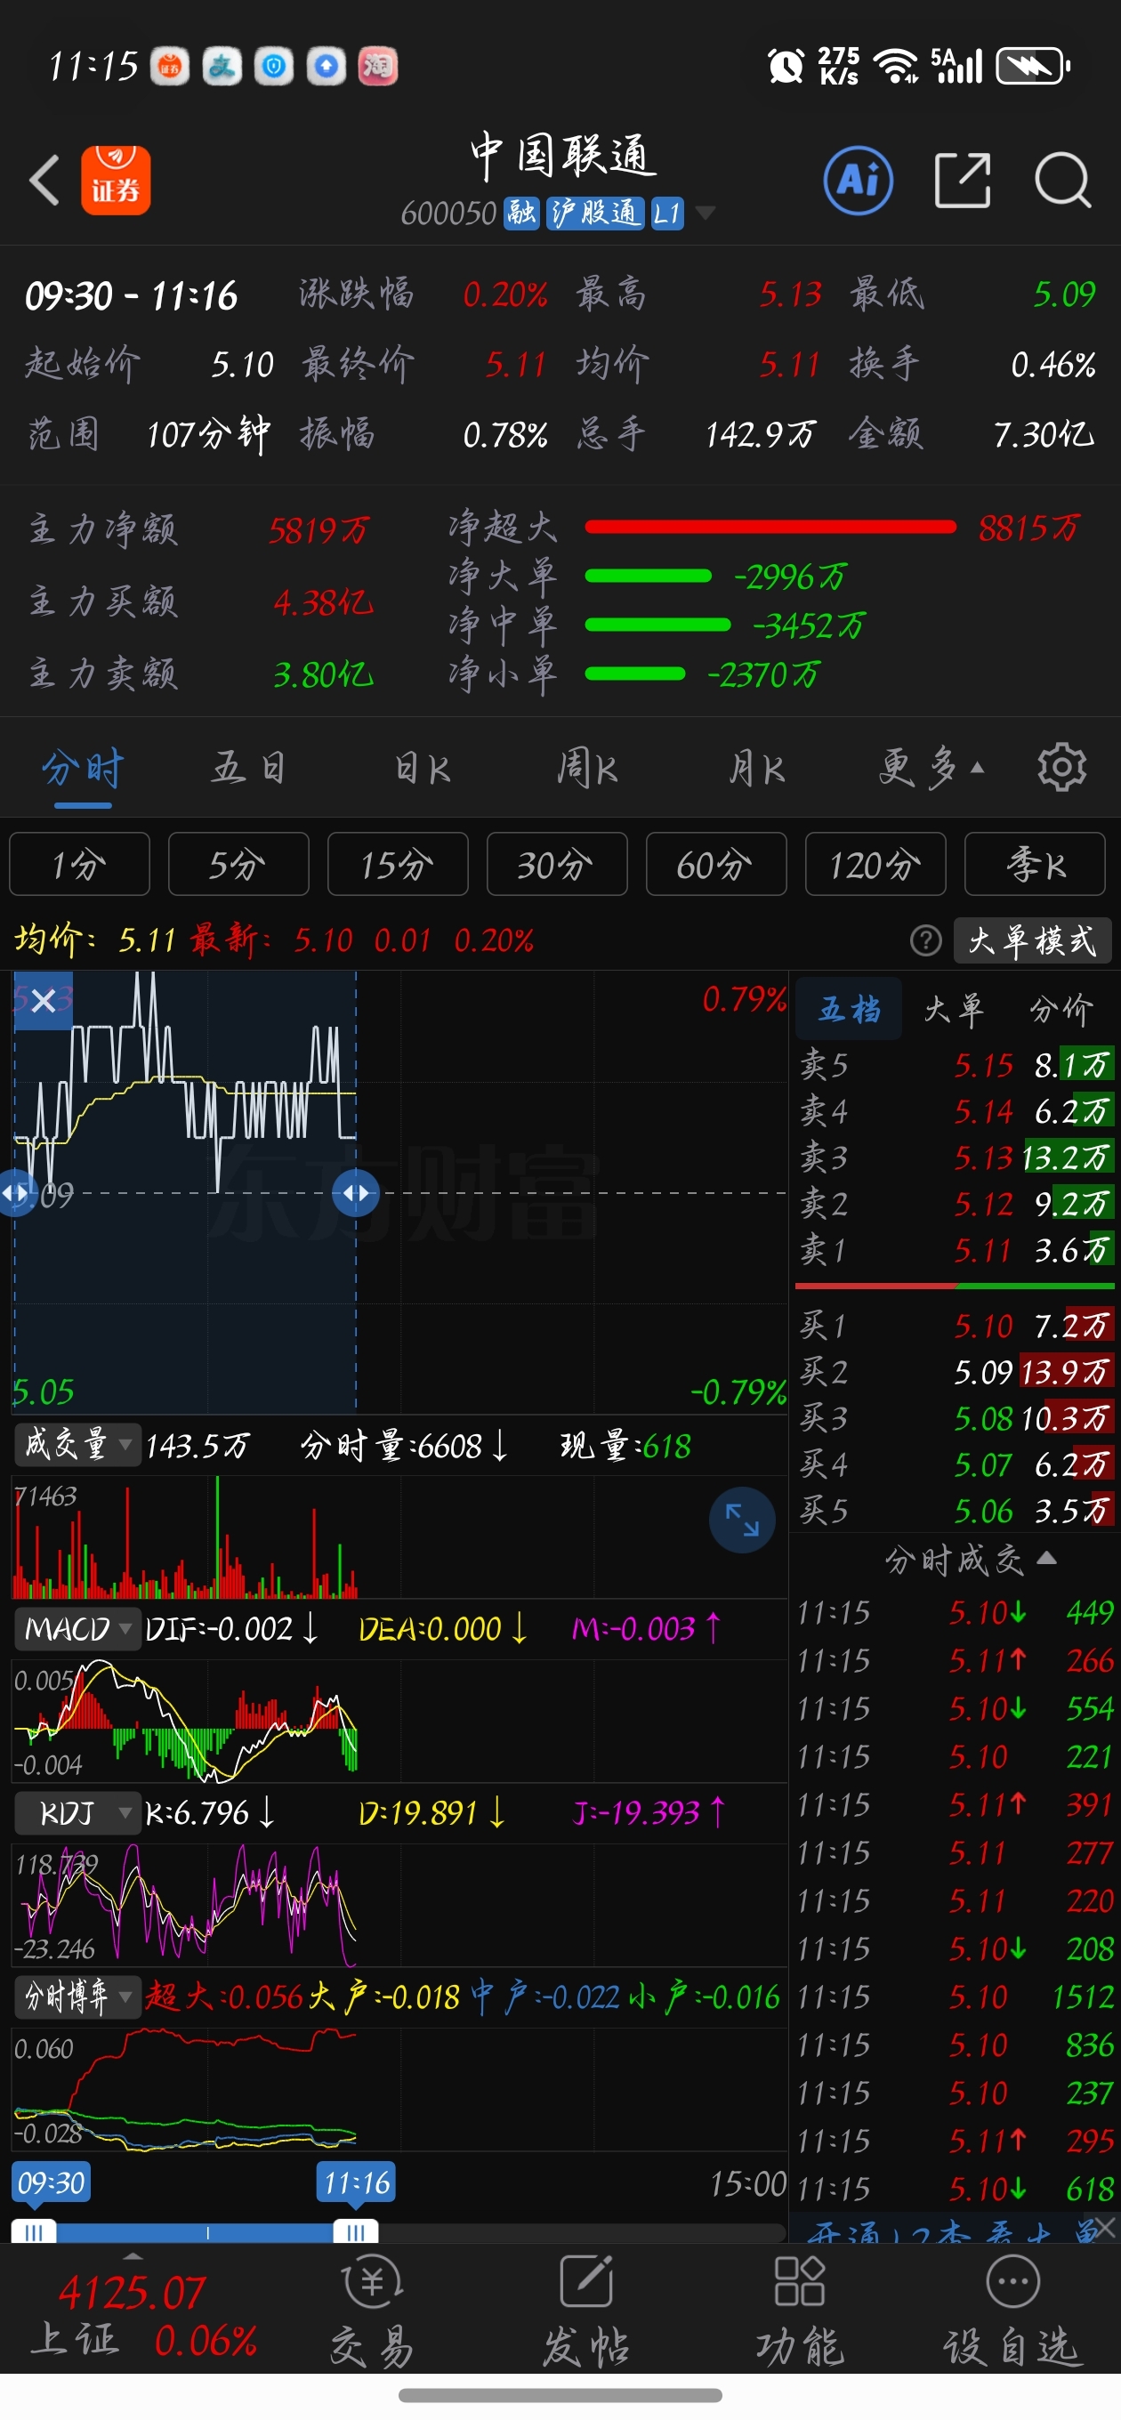Switch to the 五日 tab
The image size is (1121, 2420).
click(x=248, y=769)
